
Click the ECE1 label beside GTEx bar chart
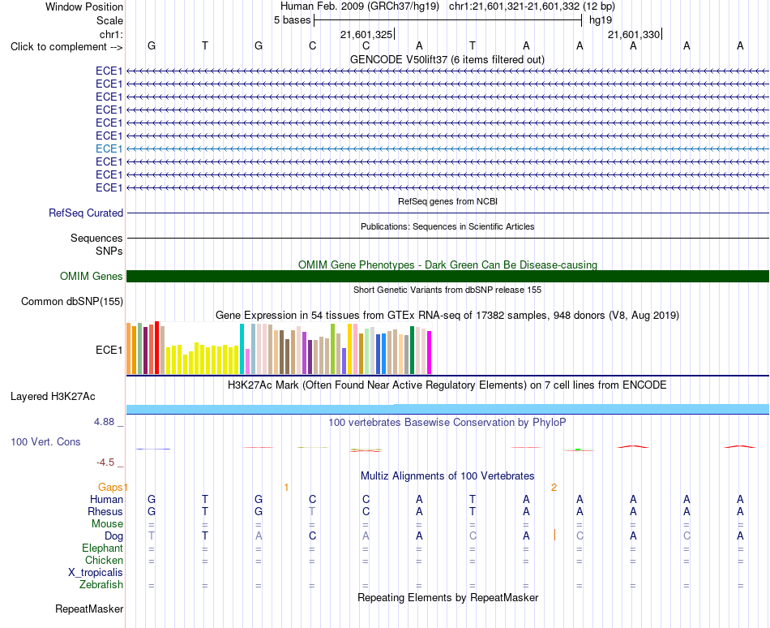pyautogui.click(x=109, y=350)
